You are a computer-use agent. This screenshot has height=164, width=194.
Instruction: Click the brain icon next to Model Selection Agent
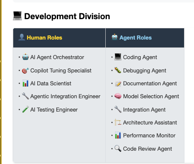coord(118,96)
